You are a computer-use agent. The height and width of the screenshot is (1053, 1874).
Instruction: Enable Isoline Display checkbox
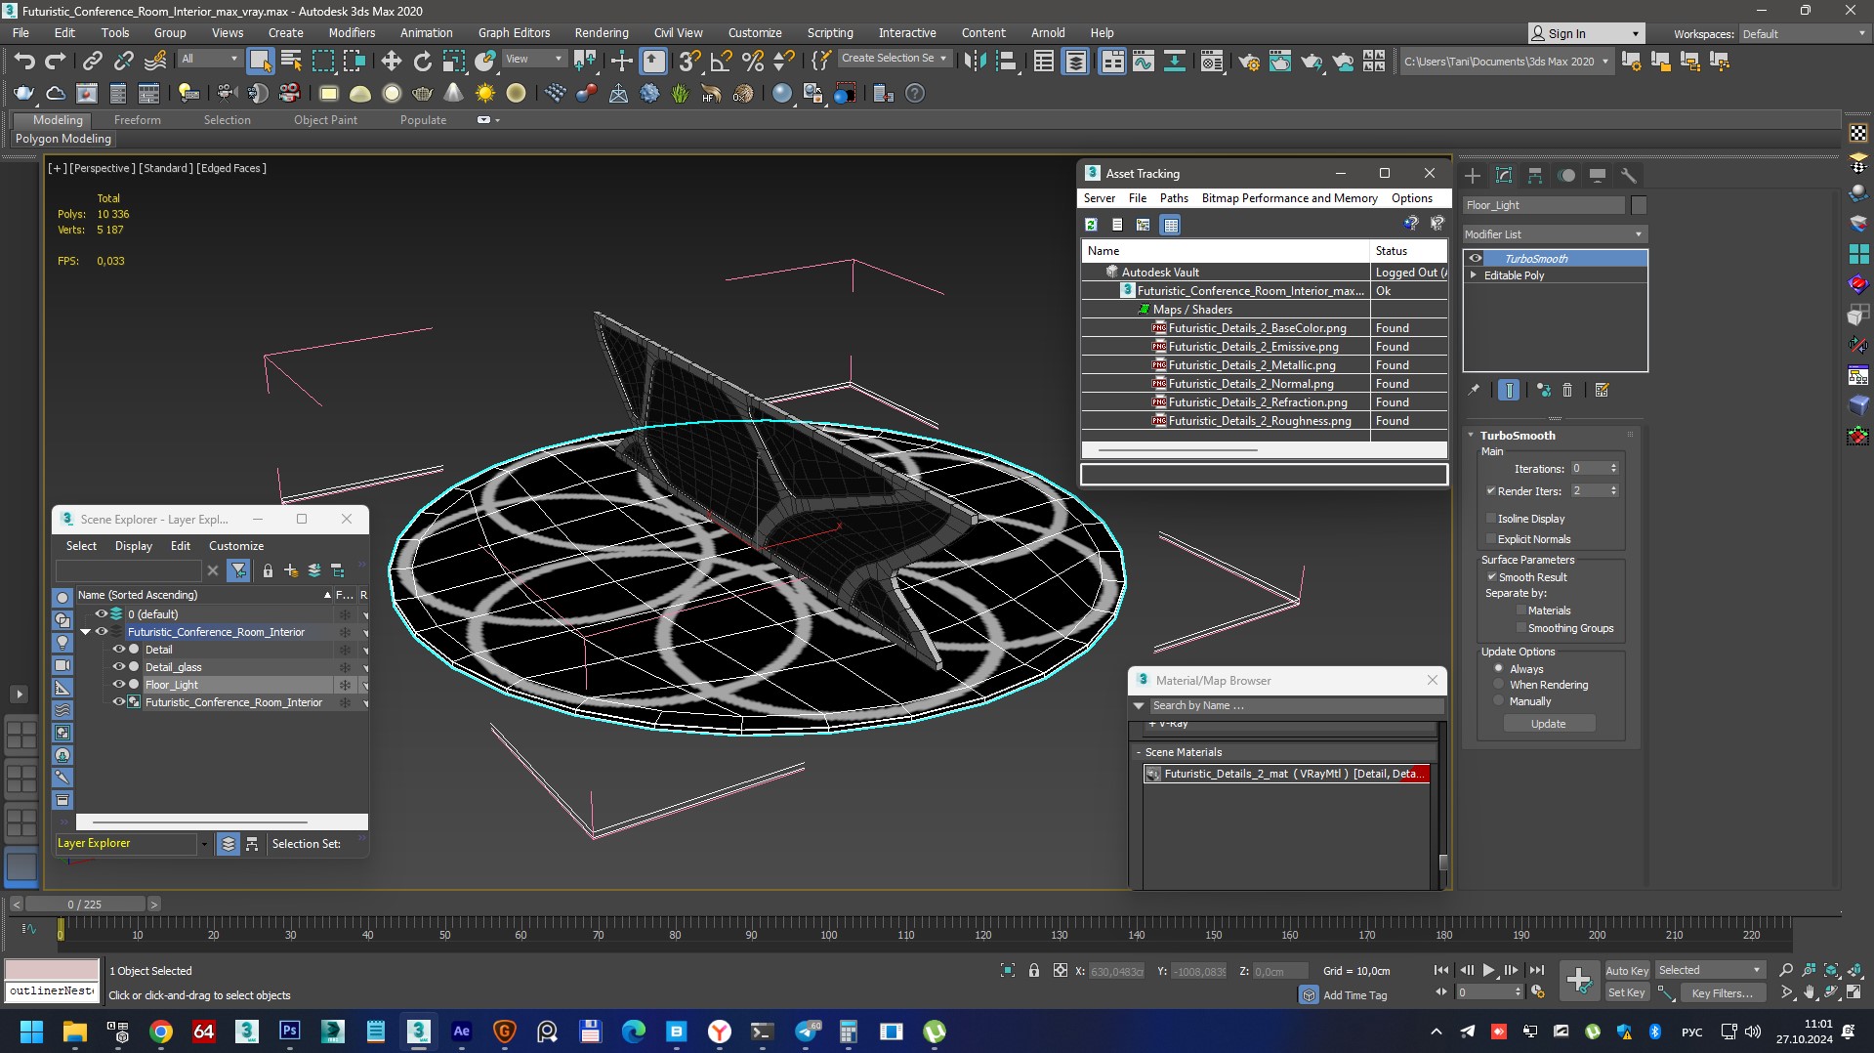click(x=1491, y=519)
